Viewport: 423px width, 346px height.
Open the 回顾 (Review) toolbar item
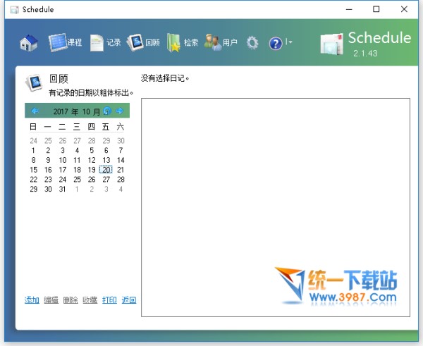pyautogui.click(x=144, y=43)
